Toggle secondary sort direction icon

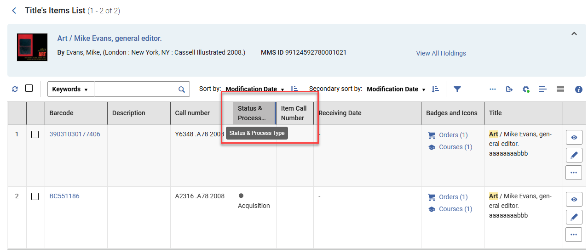(x=435, y=89)
